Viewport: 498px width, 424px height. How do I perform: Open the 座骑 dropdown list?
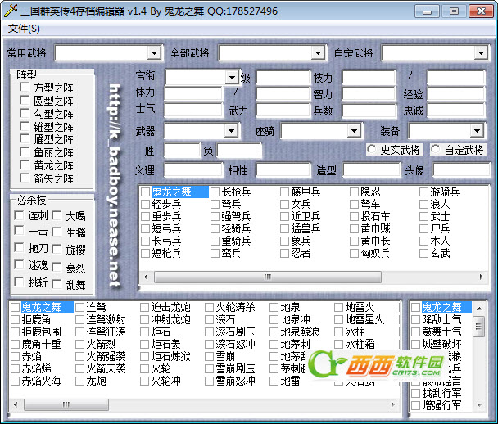(354, 130)
